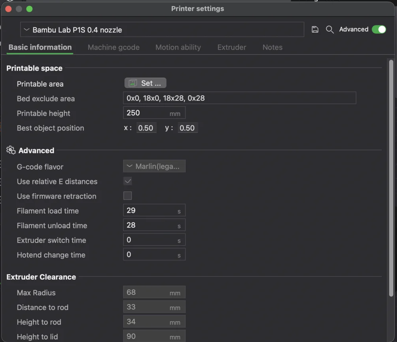Screen dimensions: 397x342
Task: Click the Bed exclude area label
Action: (46, 99)
